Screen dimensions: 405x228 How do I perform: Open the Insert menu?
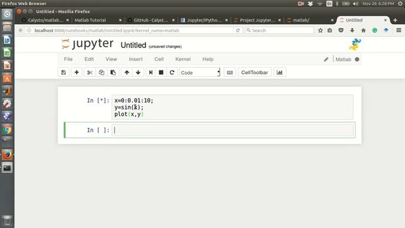click(135, 59)
